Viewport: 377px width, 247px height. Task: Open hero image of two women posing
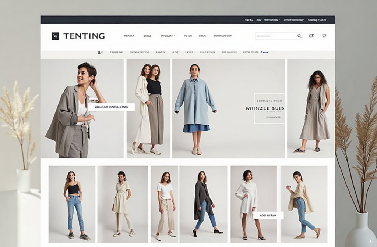148,108
